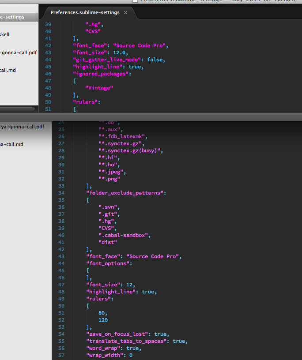Open a-call.md in the lower sidebar
302x360 pixels.
(x=12, y=144)
